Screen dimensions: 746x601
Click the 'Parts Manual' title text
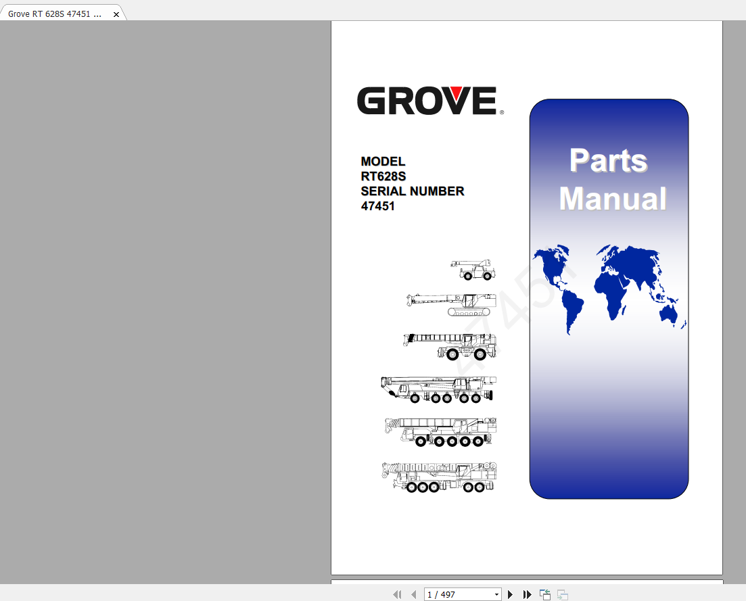tap(611, 180)
